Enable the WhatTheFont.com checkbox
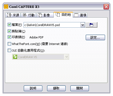Image resolution: width=113 pixels, height=96 pixels. pos(9,44)
